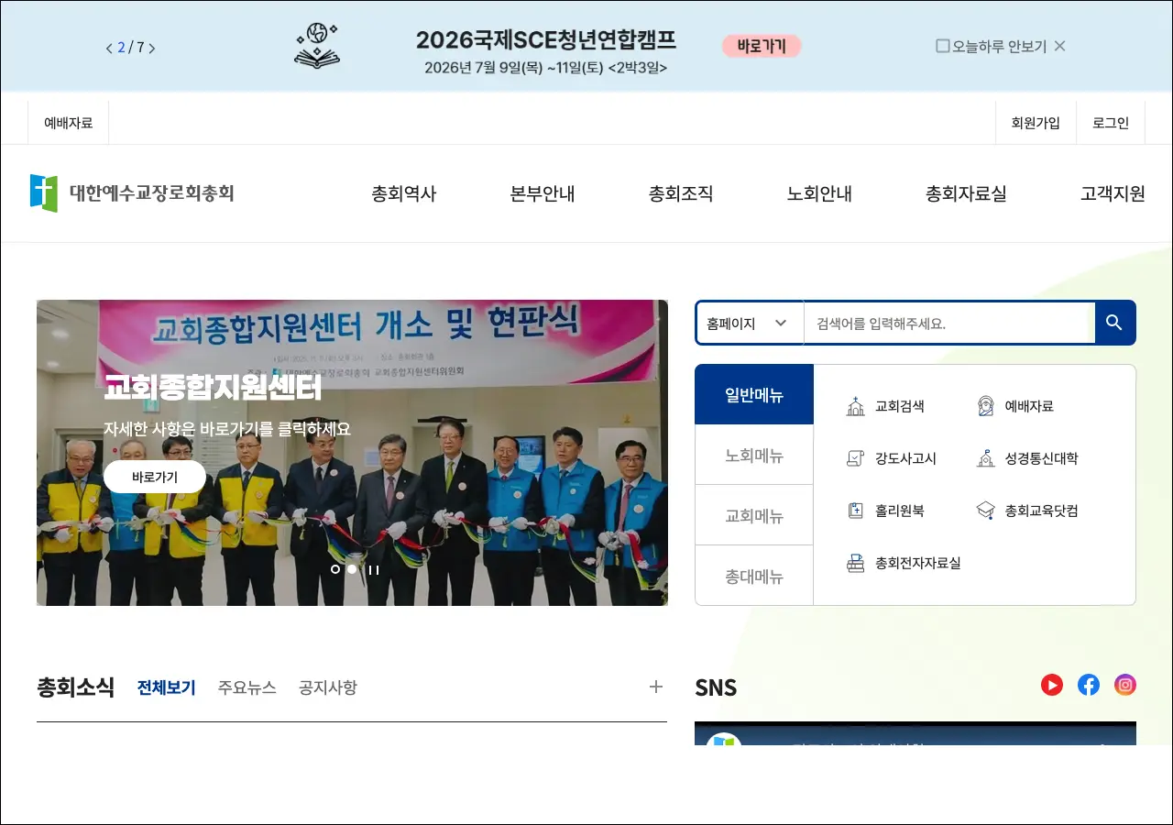Select the first slide indicator dot
Viewport: 1173px width, 825px height.
coord(335,569)
